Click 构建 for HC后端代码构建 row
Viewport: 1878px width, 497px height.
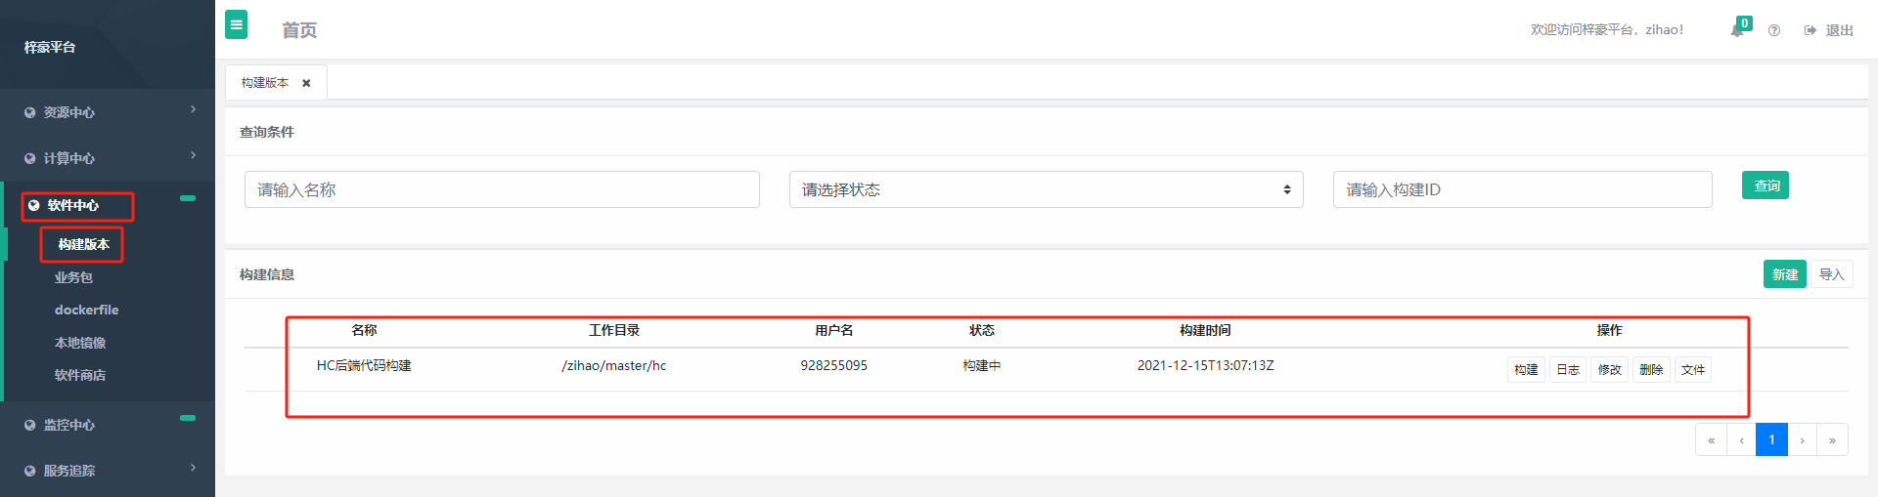tap(1526, 369)
